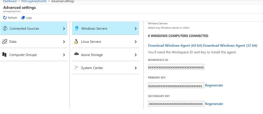
Task: Open the Data settings section
Action: (x=34, y=42)
